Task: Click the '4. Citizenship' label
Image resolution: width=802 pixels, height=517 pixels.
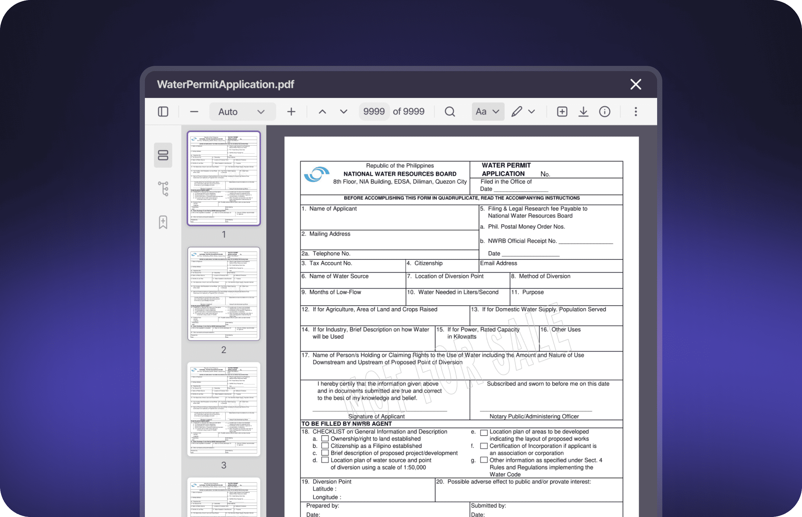Action: (424, 263)
